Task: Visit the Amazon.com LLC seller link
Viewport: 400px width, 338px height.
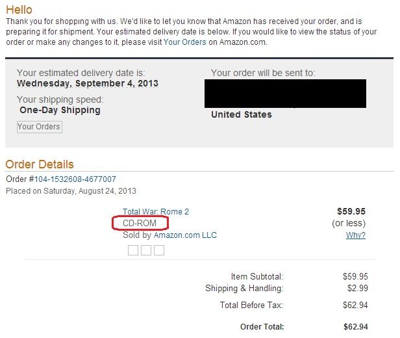Action: click(x=185, y=235)
